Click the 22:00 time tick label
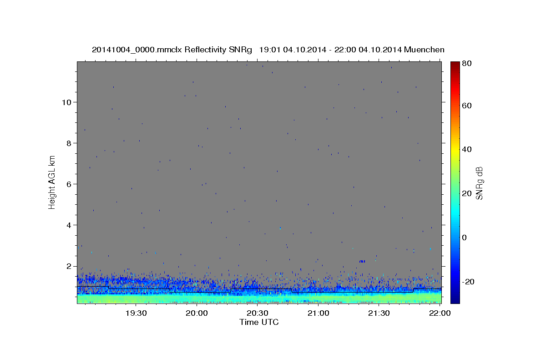The image size is (546, 364). (x=440, y=313)
